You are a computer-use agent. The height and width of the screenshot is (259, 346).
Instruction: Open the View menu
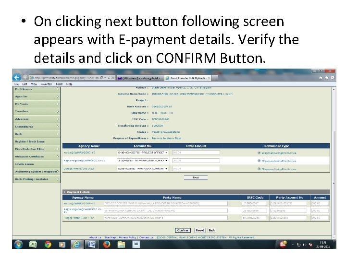[x=34, y=84]
